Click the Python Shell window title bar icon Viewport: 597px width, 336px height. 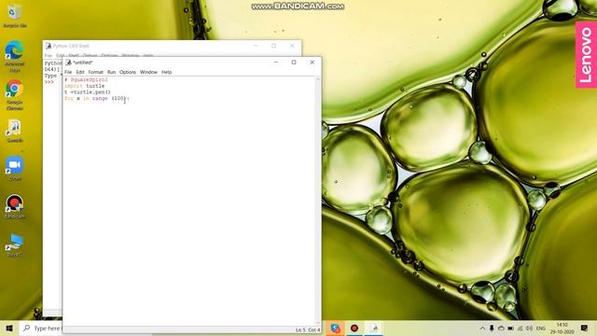tap(49, 46)
